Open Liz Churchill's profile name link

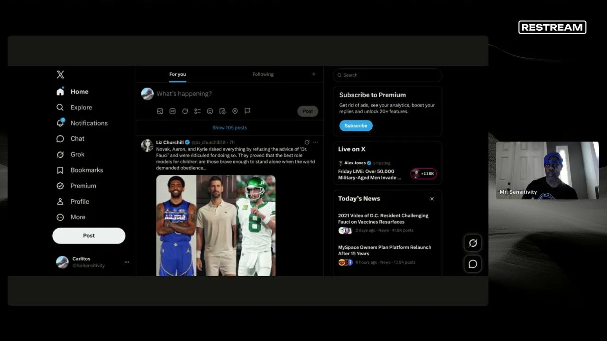click(170, 142)
